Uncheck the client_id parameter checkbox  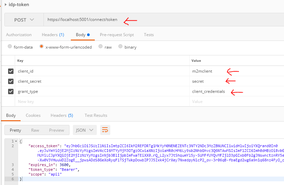[x=11, y=71]
